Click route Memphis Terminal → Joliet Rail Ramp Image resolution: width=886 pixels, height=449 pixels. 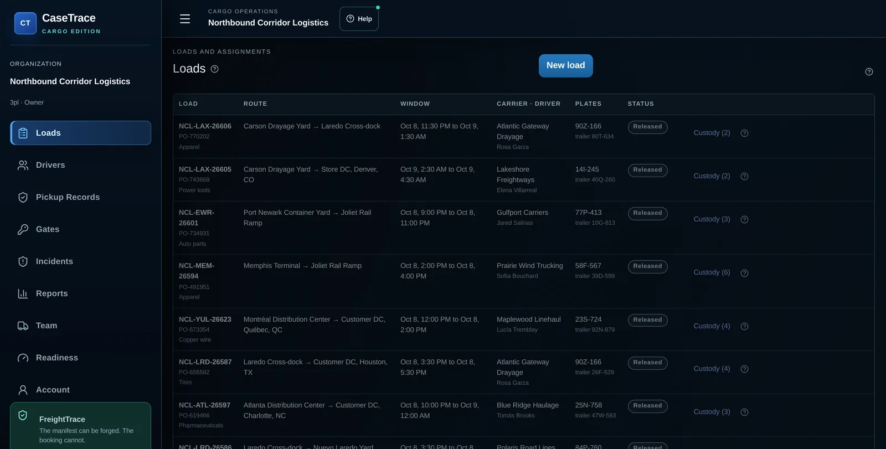click(x=302, y=266)
